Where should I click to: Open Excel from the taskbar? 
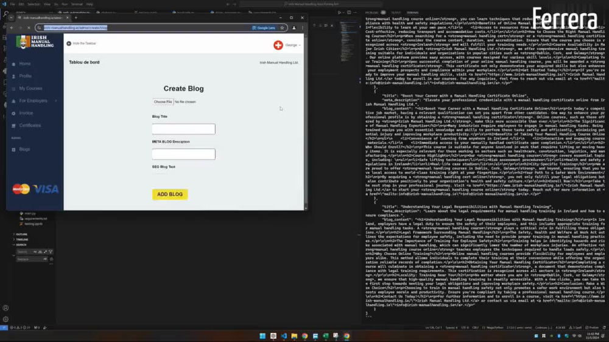(326, 336)
